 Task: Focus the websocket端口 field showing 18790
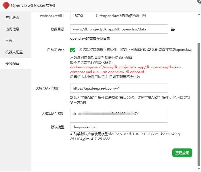80,16
